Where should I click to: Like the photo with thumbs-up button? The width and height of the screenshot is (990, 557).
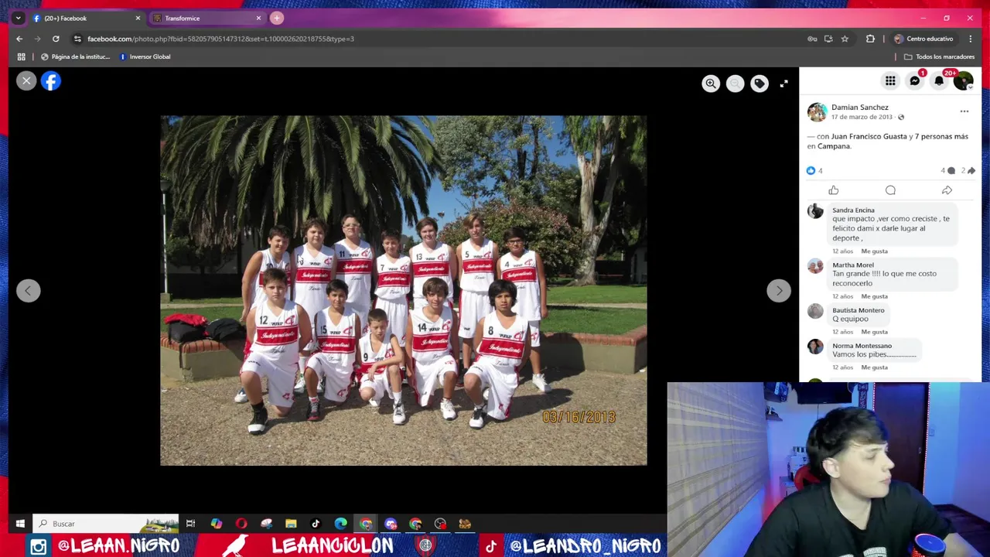[834, 190]
